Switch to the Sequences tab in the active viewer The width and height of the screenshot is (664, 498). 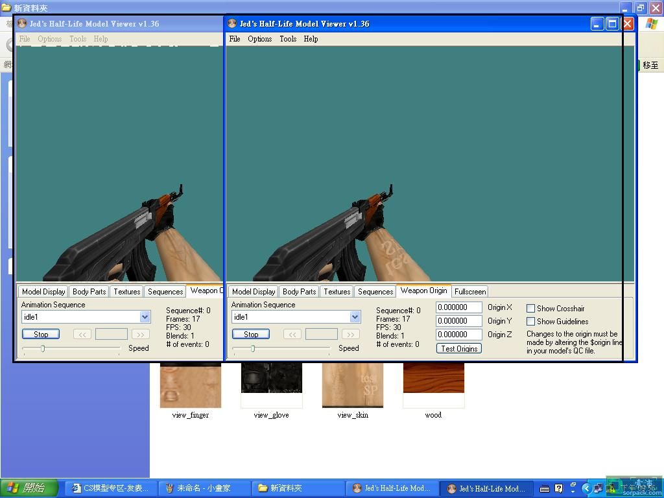click(375, 291)
